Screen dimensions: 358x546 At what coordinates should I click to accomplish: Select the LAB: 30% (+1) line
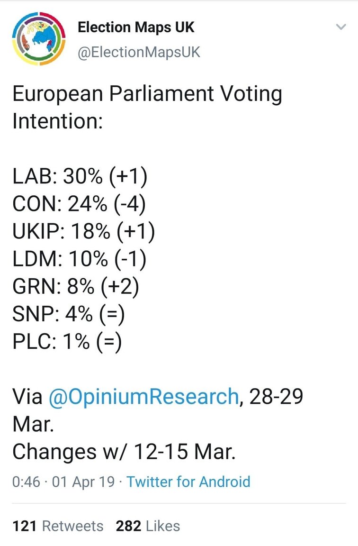80,176
